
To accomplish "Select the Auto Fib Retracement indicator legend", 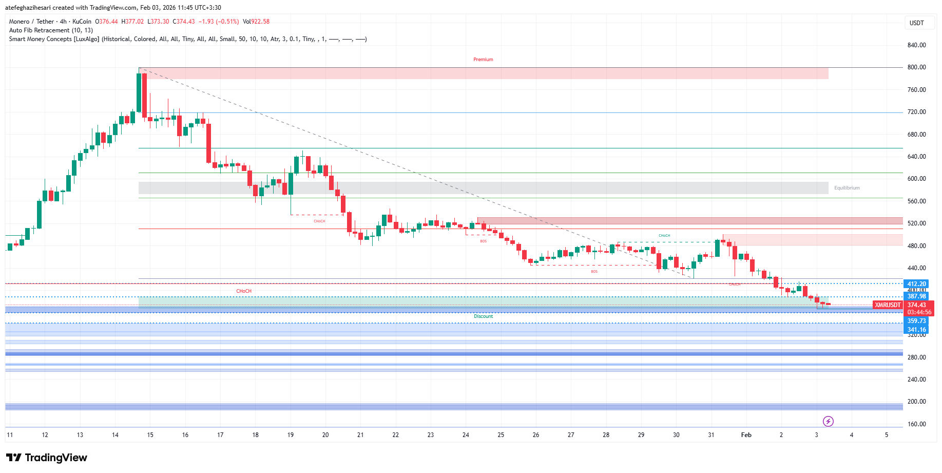I will click(x=51, y=30).
